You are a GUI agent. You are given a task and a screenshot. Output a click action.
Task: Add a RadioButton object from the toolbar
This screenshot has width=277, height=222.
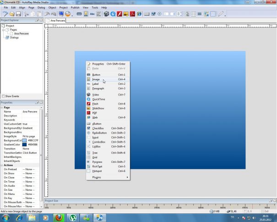[x=159, y=14]
